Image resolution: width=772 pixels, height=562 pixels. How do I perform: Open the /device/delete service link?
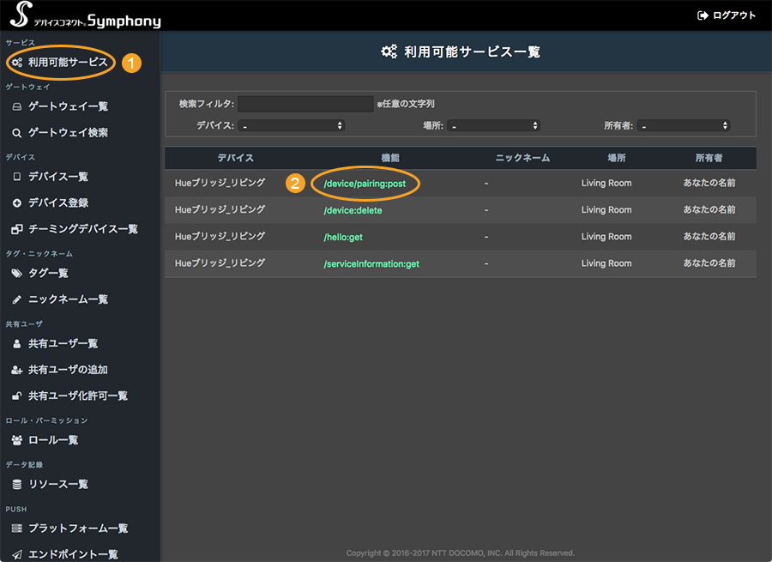353,210
